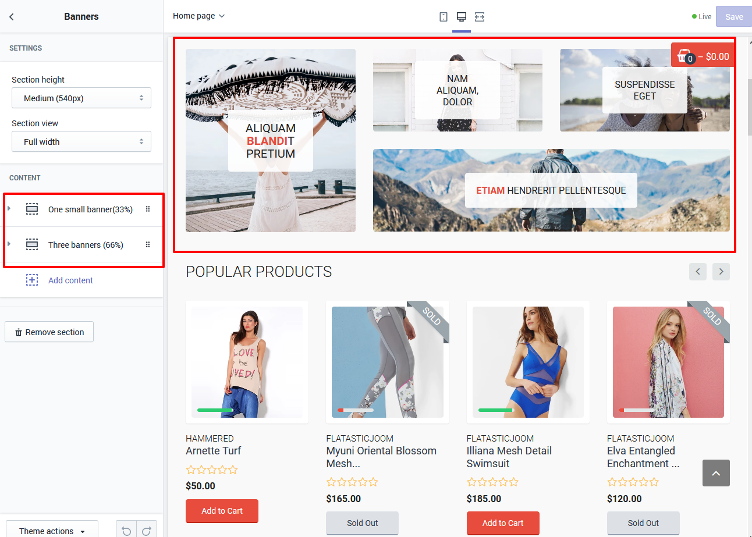Open the shopping cart basket icon
The width and height of the screenshot is (752, 537).
[x=684, y=56]
